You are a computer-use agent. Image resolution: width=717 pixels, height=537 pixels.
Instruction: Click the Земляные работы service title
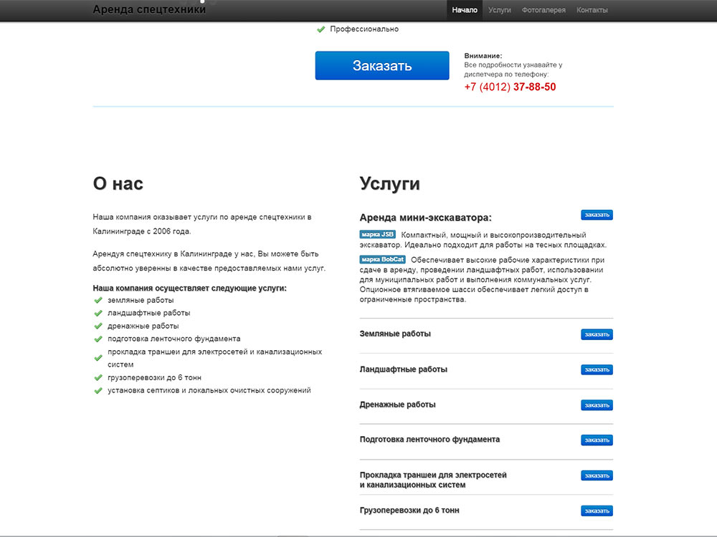[395, 334]
